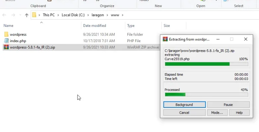Click WinRAR icon in dialog title bar
This screenshot has width=259, height=132.
pos(165,39)
